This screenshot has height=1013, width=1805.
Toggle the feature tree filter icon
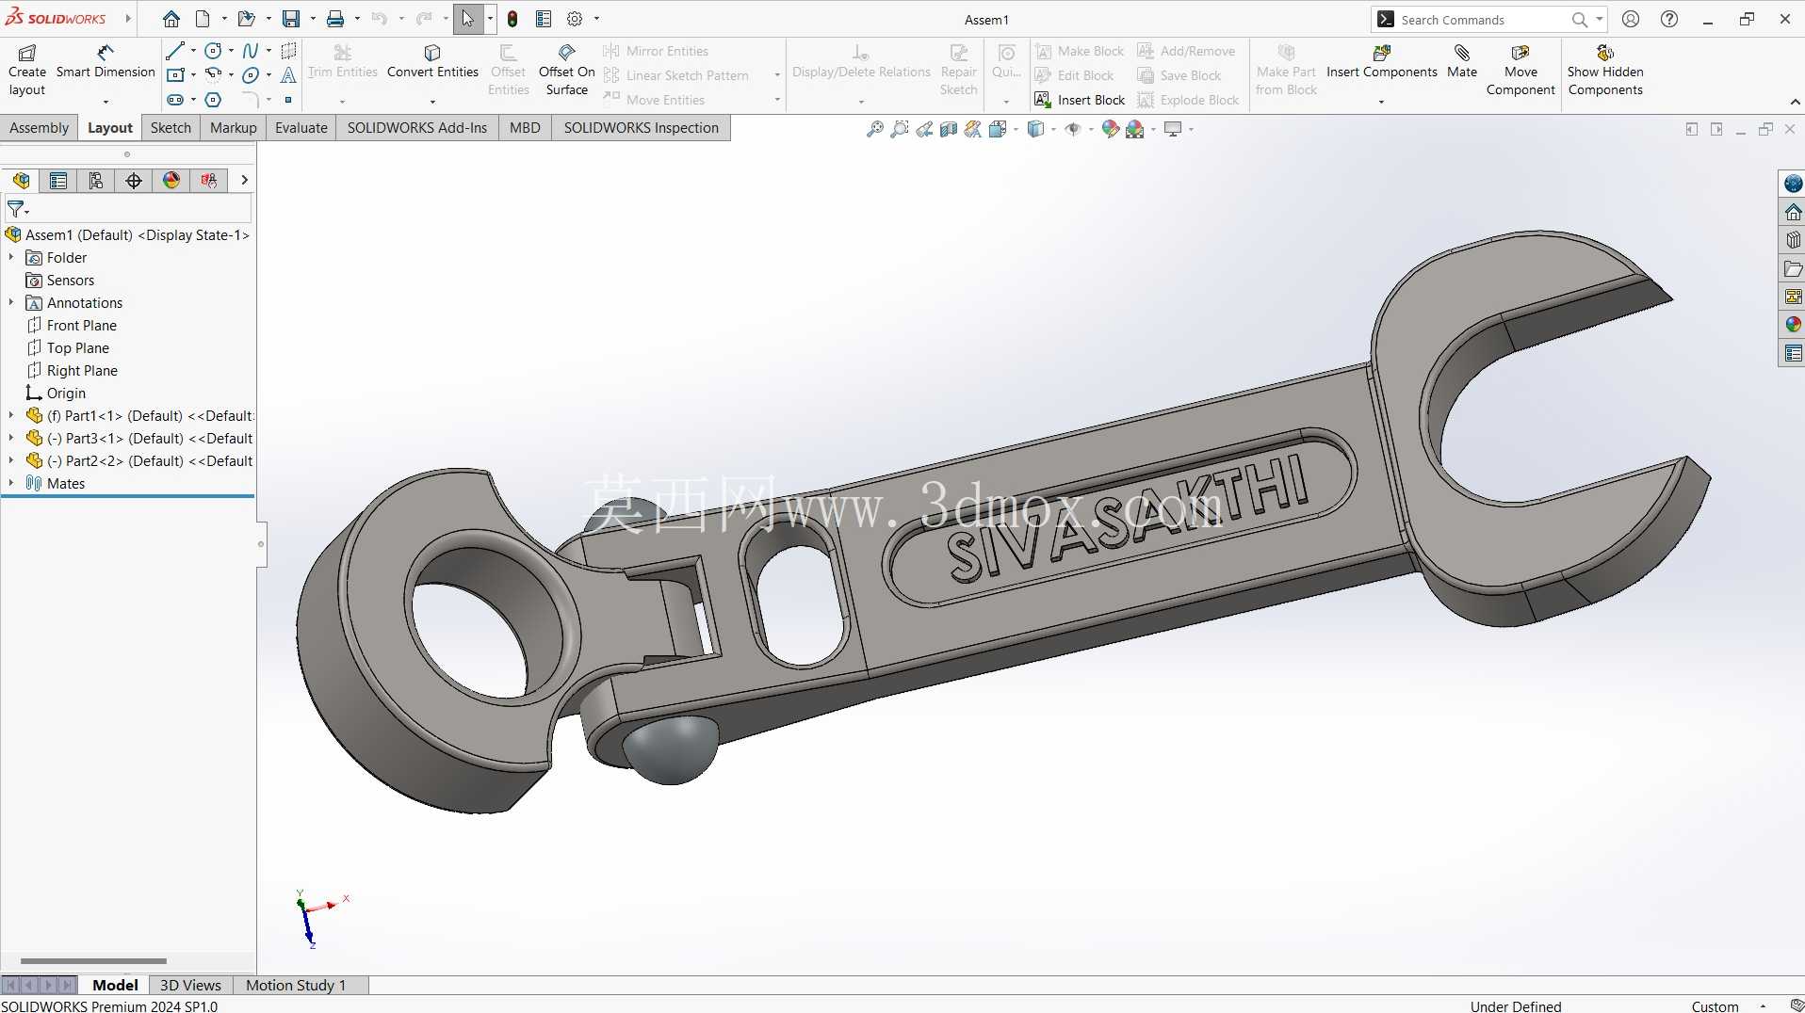pyautogui.click(x=18, y=209)
